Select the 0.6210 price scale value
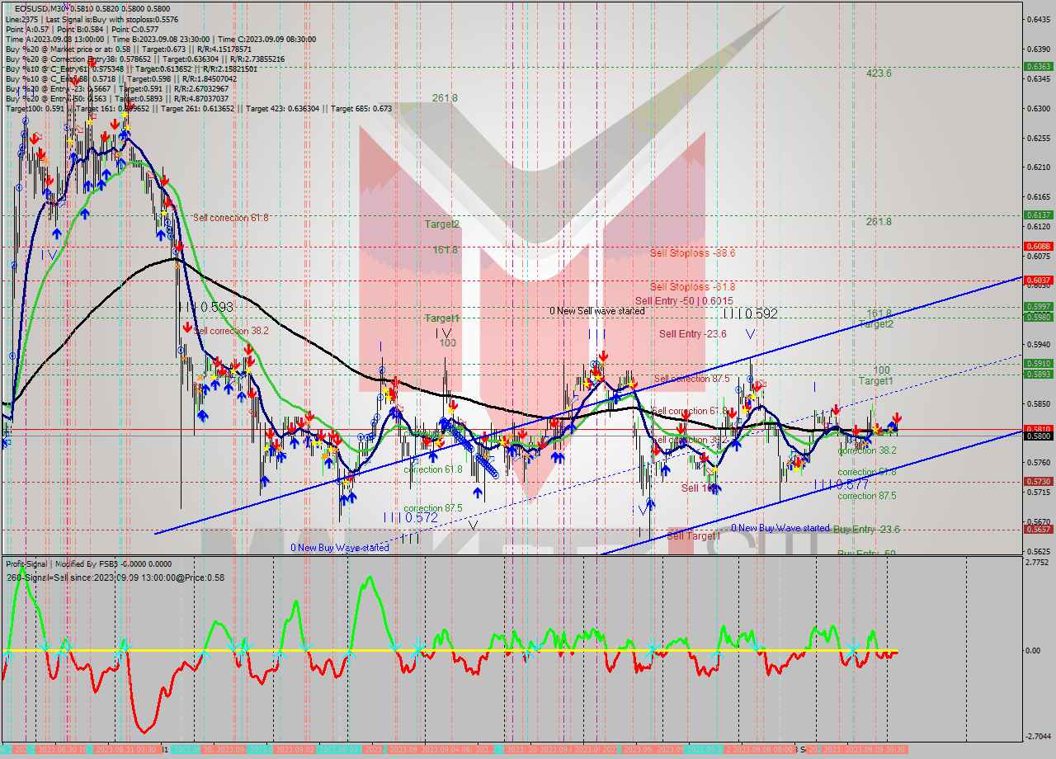Screen dimensions: 1056x759 (1037, 167)
